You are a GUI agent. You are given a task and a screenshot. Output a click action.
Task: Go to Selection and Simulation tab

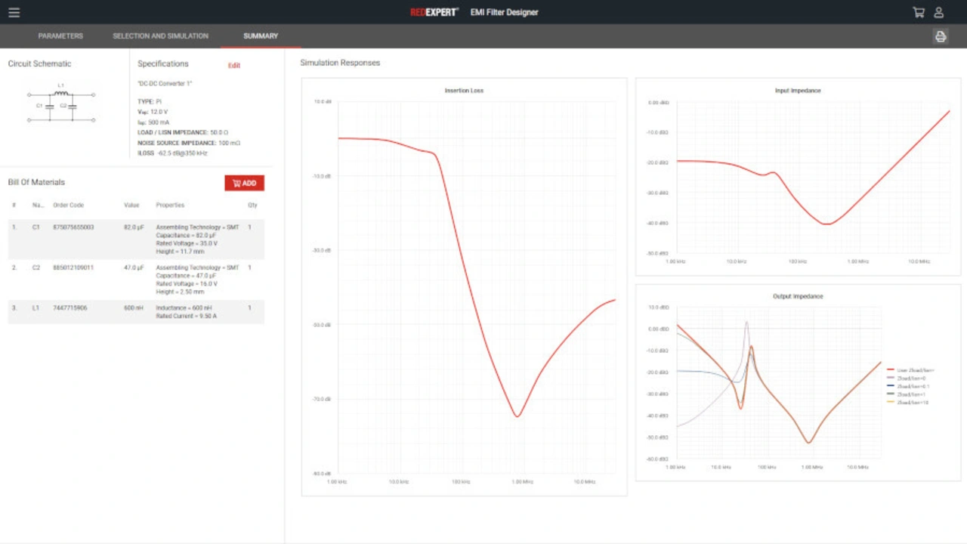pyautogui.click(x=160, y=36)
